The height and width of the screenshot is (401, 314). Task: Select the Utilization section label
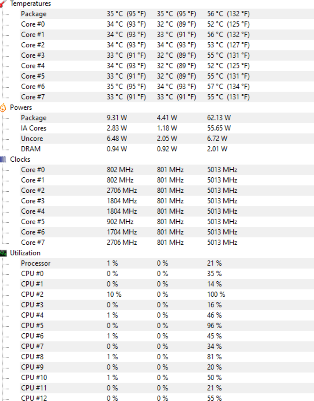(x=25, y=253)
